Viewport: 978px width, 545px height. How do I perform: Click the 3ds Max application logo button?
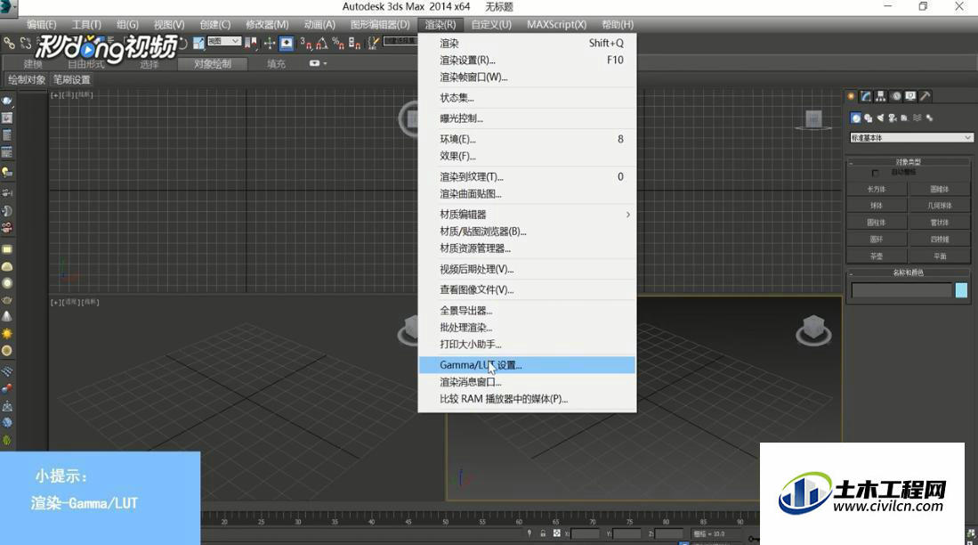click(9, 7)
